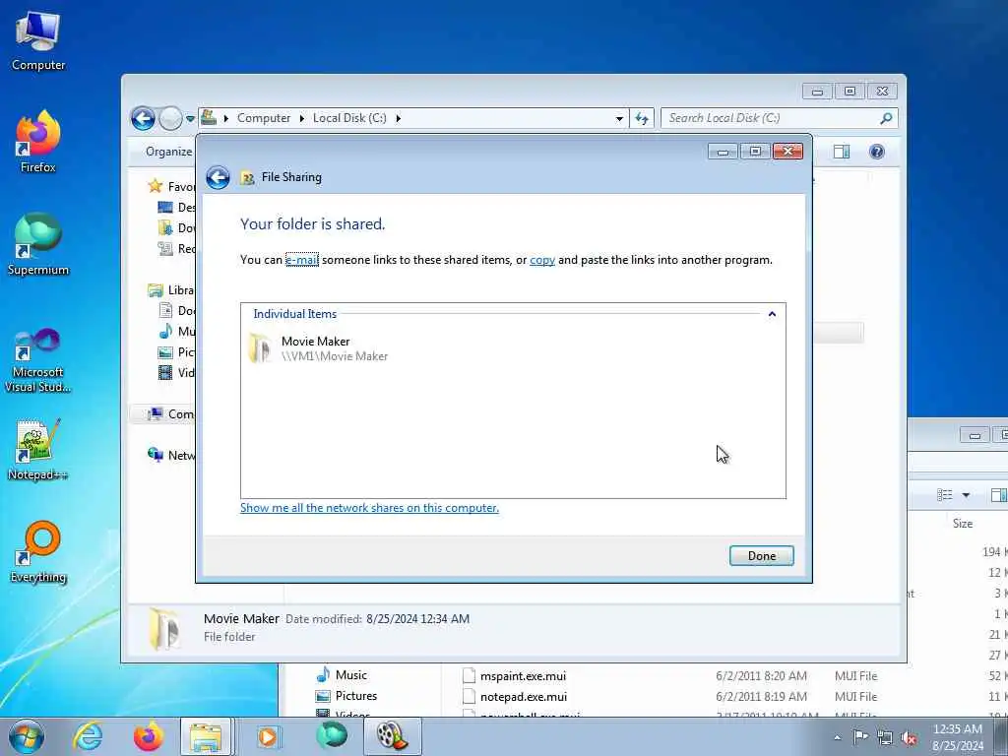Select mspaint.exe.mui file in background window

pyautogui.click(x=524, y=676)
